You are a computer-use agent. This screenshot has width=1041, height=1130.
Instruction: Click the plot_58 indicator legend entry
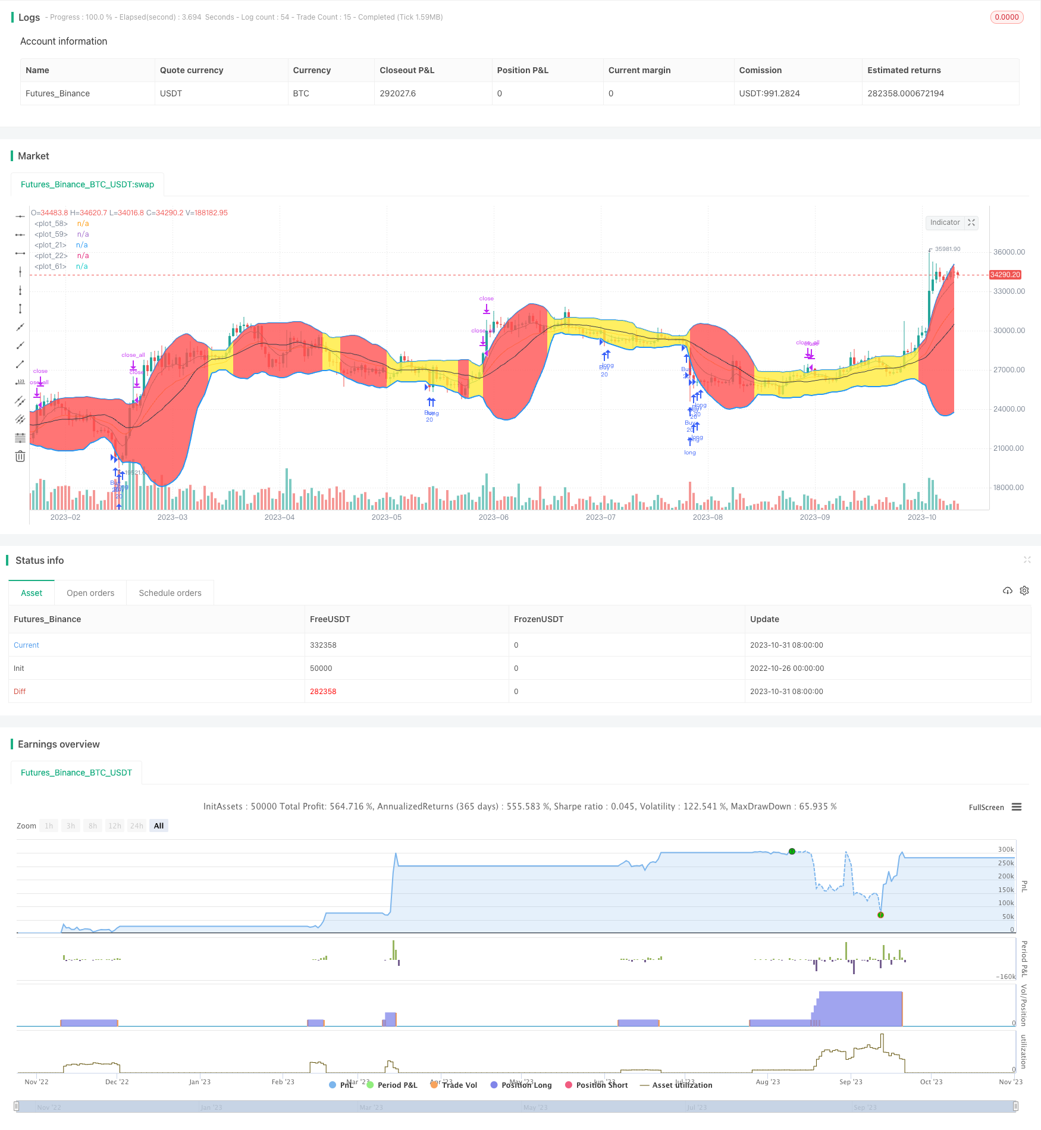(x=61, y=224)
